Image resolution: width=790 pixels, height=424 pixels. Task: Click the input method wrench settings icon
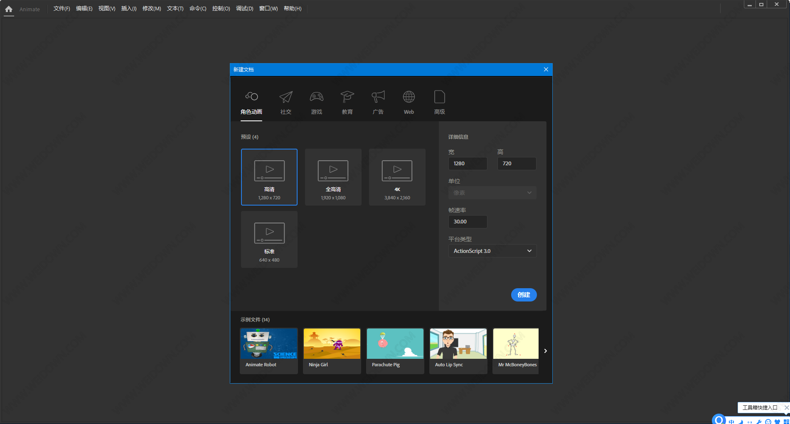759,422
